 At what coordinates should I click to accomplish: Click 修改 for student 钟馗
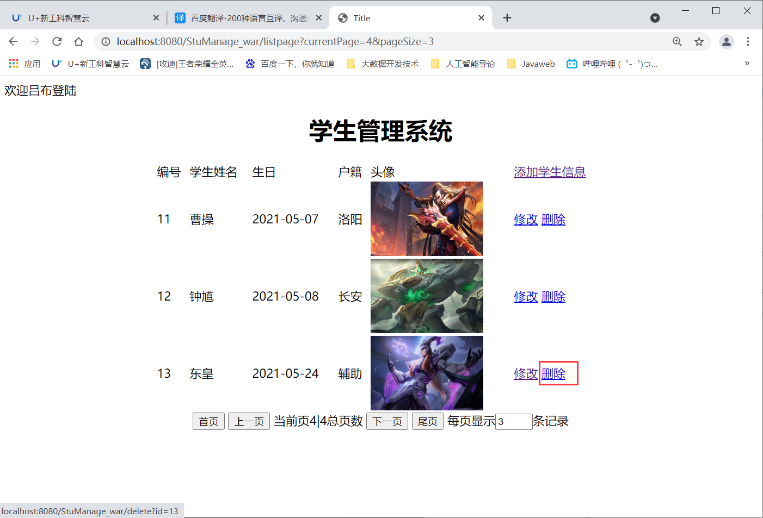526,297
